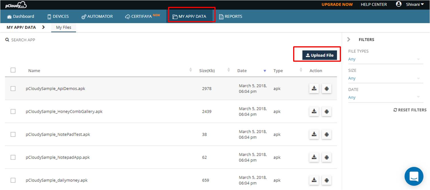Screen dimensions: 430x190
Task: Download pCloudySample_NotepadApp.apk file
Action: (314, 157)
